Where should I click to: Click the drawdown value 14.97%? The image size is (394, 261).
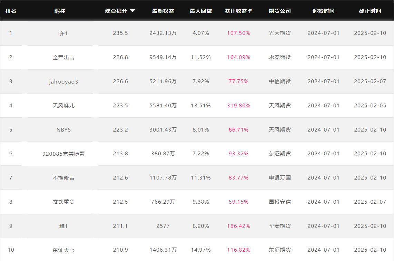[x=201, y=250]
